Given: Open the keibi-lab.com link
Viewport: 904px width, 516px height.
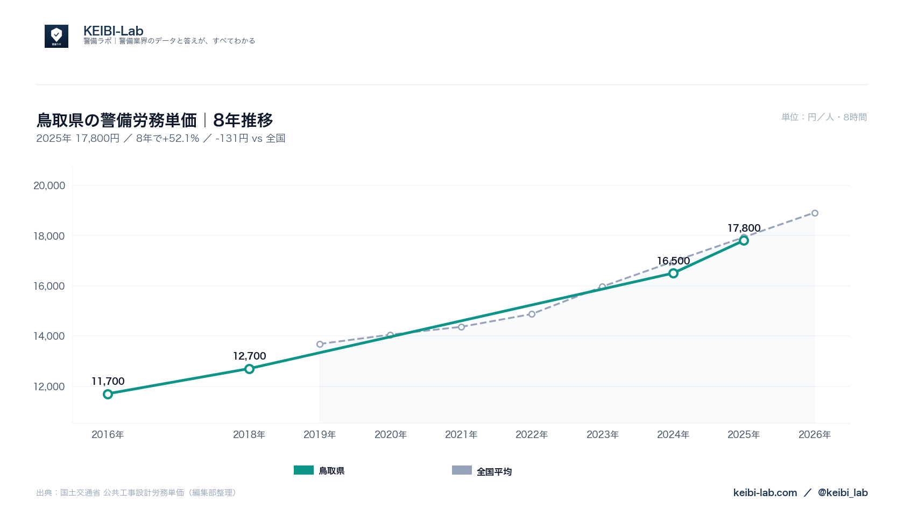Looking at the screenshot, I should [765, 492].
